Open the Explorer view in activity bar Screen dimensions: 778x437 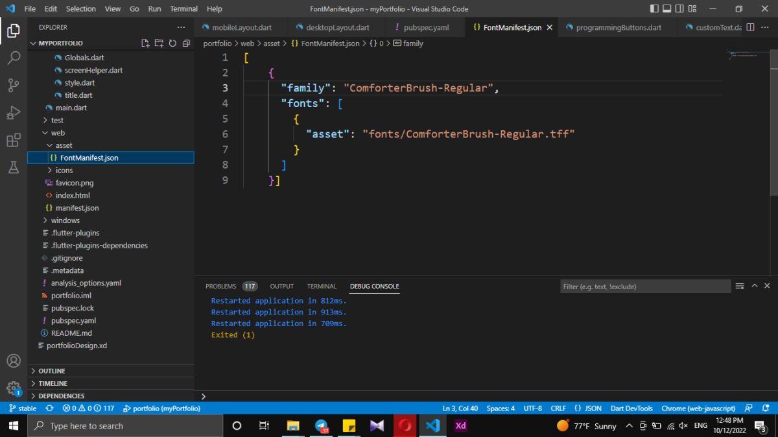14,30
